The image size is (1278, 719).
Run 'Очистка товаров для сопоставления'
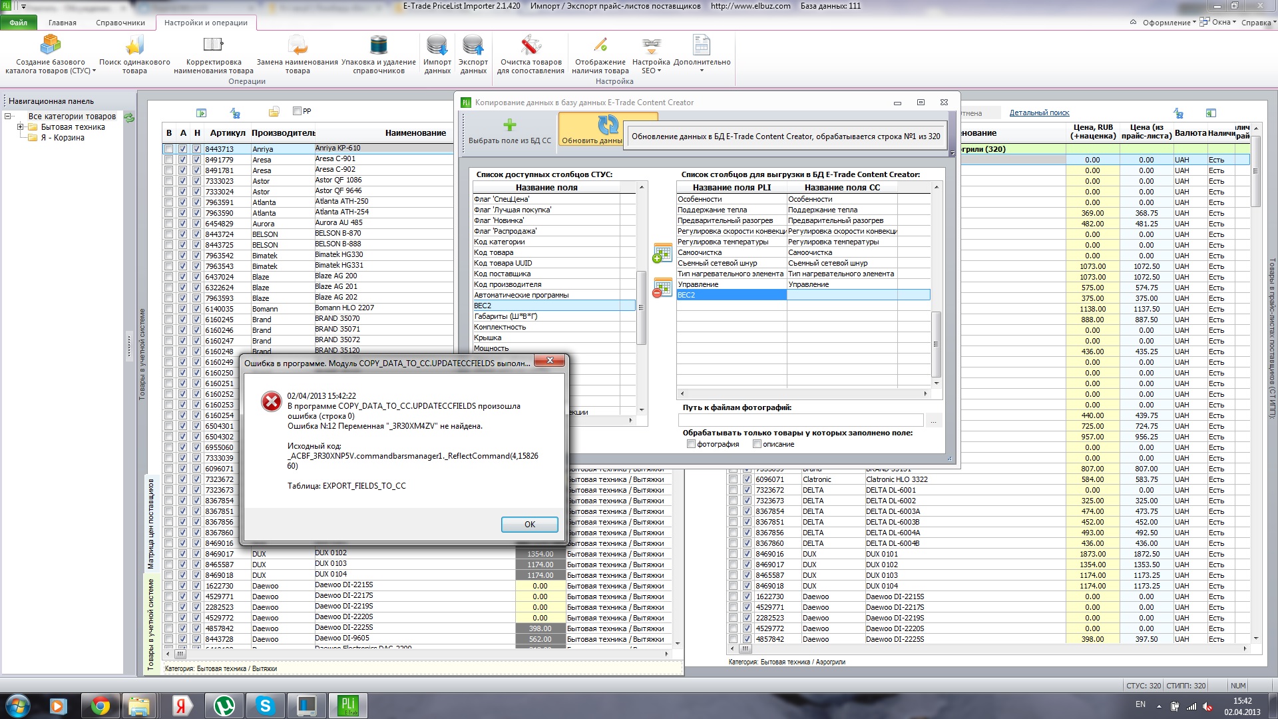tap(531, 54)
